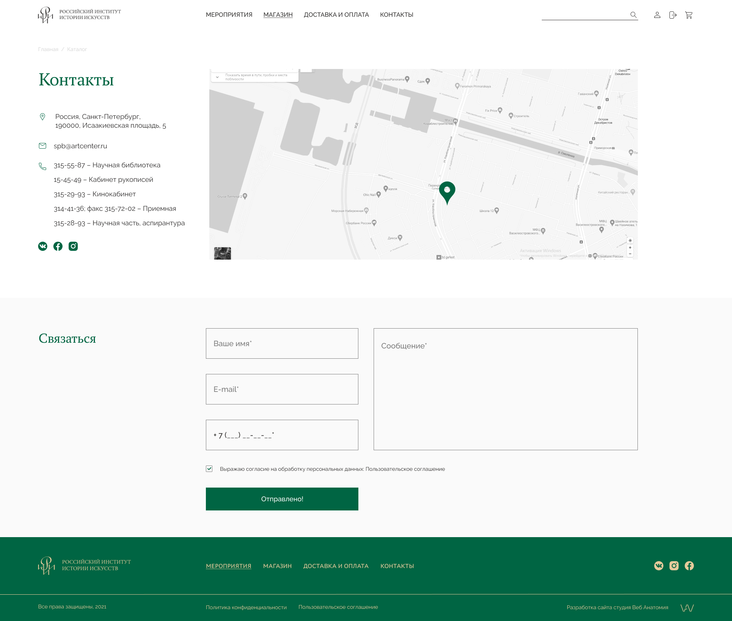Open the shopping cart icon
Screen dimensions: 732x621
click(689, 15)
